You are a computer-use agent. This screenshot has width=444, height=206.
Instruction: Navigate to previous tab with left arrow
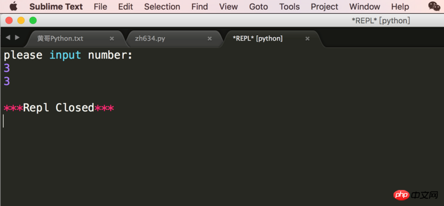click(8, 37)
